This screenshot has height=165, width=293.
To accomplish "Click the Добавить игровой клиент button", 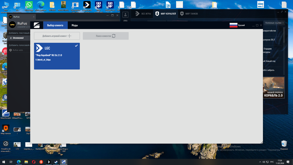I will (x=57, y=36).
